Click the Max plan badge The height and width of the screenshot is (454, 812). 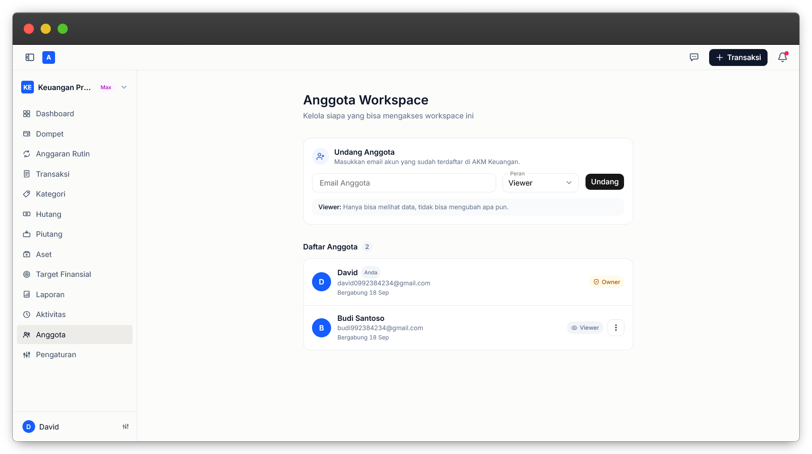pyautogui.click(x=106, y=88)
